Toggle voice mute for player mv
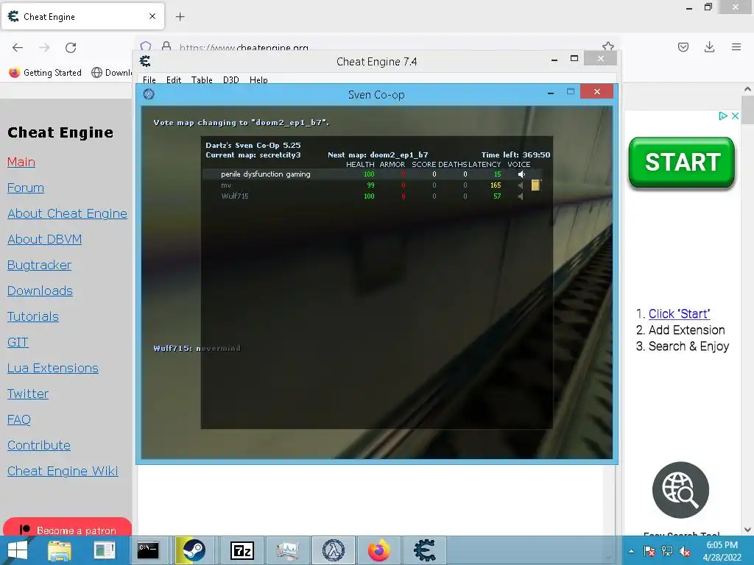Viewport: 754px width, 565px height. coord(521,185)
